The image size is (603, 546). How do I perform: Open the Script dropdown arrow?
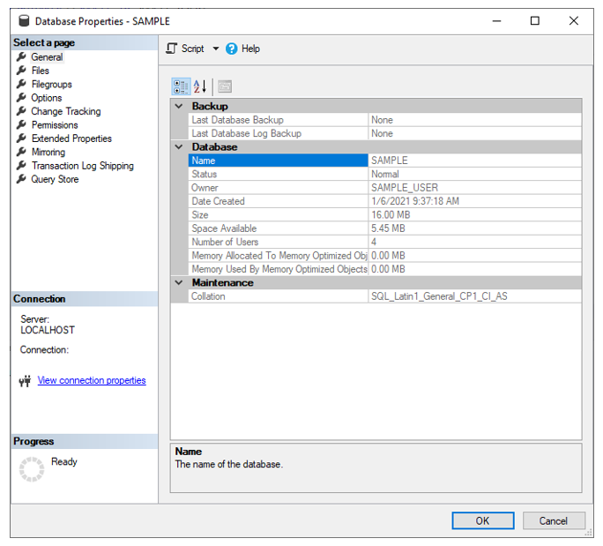[x=216, y=49]
